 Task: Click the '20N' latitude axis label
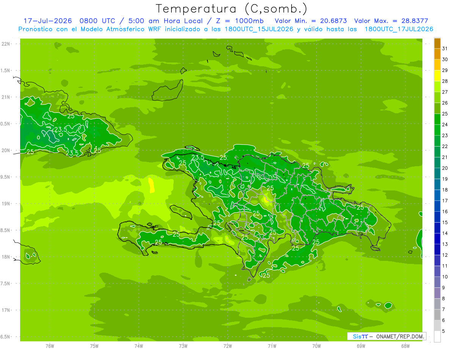[5, 150]
